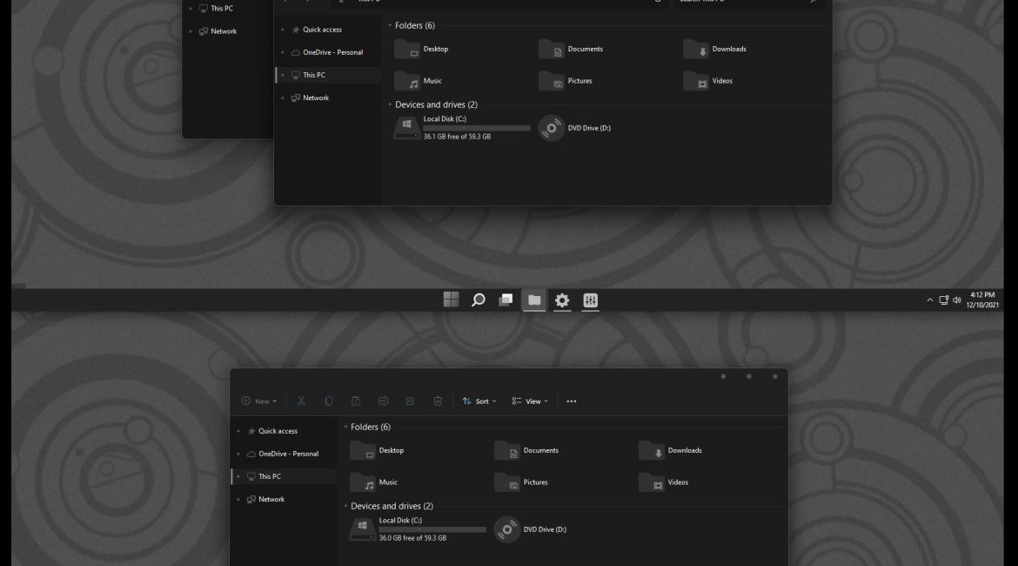Expand the This PC node in the bottom window
This screenshot has width=1018, height=566.
click(x=238, y=476)
